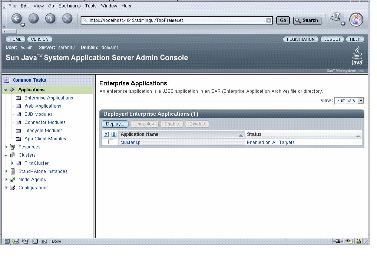Click the Select All rows icon in the table header

(x=106, y=134)
